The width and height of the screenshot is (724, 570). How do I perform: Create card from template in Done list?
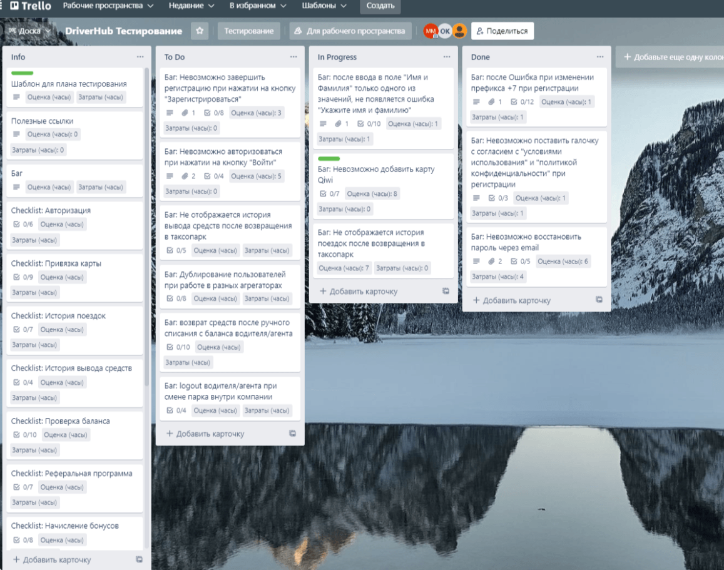pos(599,300)
